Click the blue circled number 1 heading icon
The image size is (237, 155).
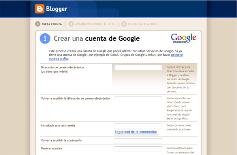click(45, 38)
